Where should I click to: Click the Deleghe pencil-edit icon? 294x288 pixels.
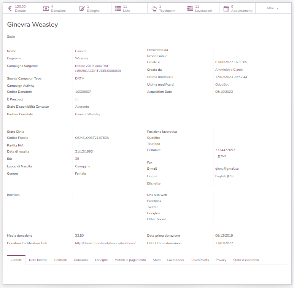click(82, 8)
